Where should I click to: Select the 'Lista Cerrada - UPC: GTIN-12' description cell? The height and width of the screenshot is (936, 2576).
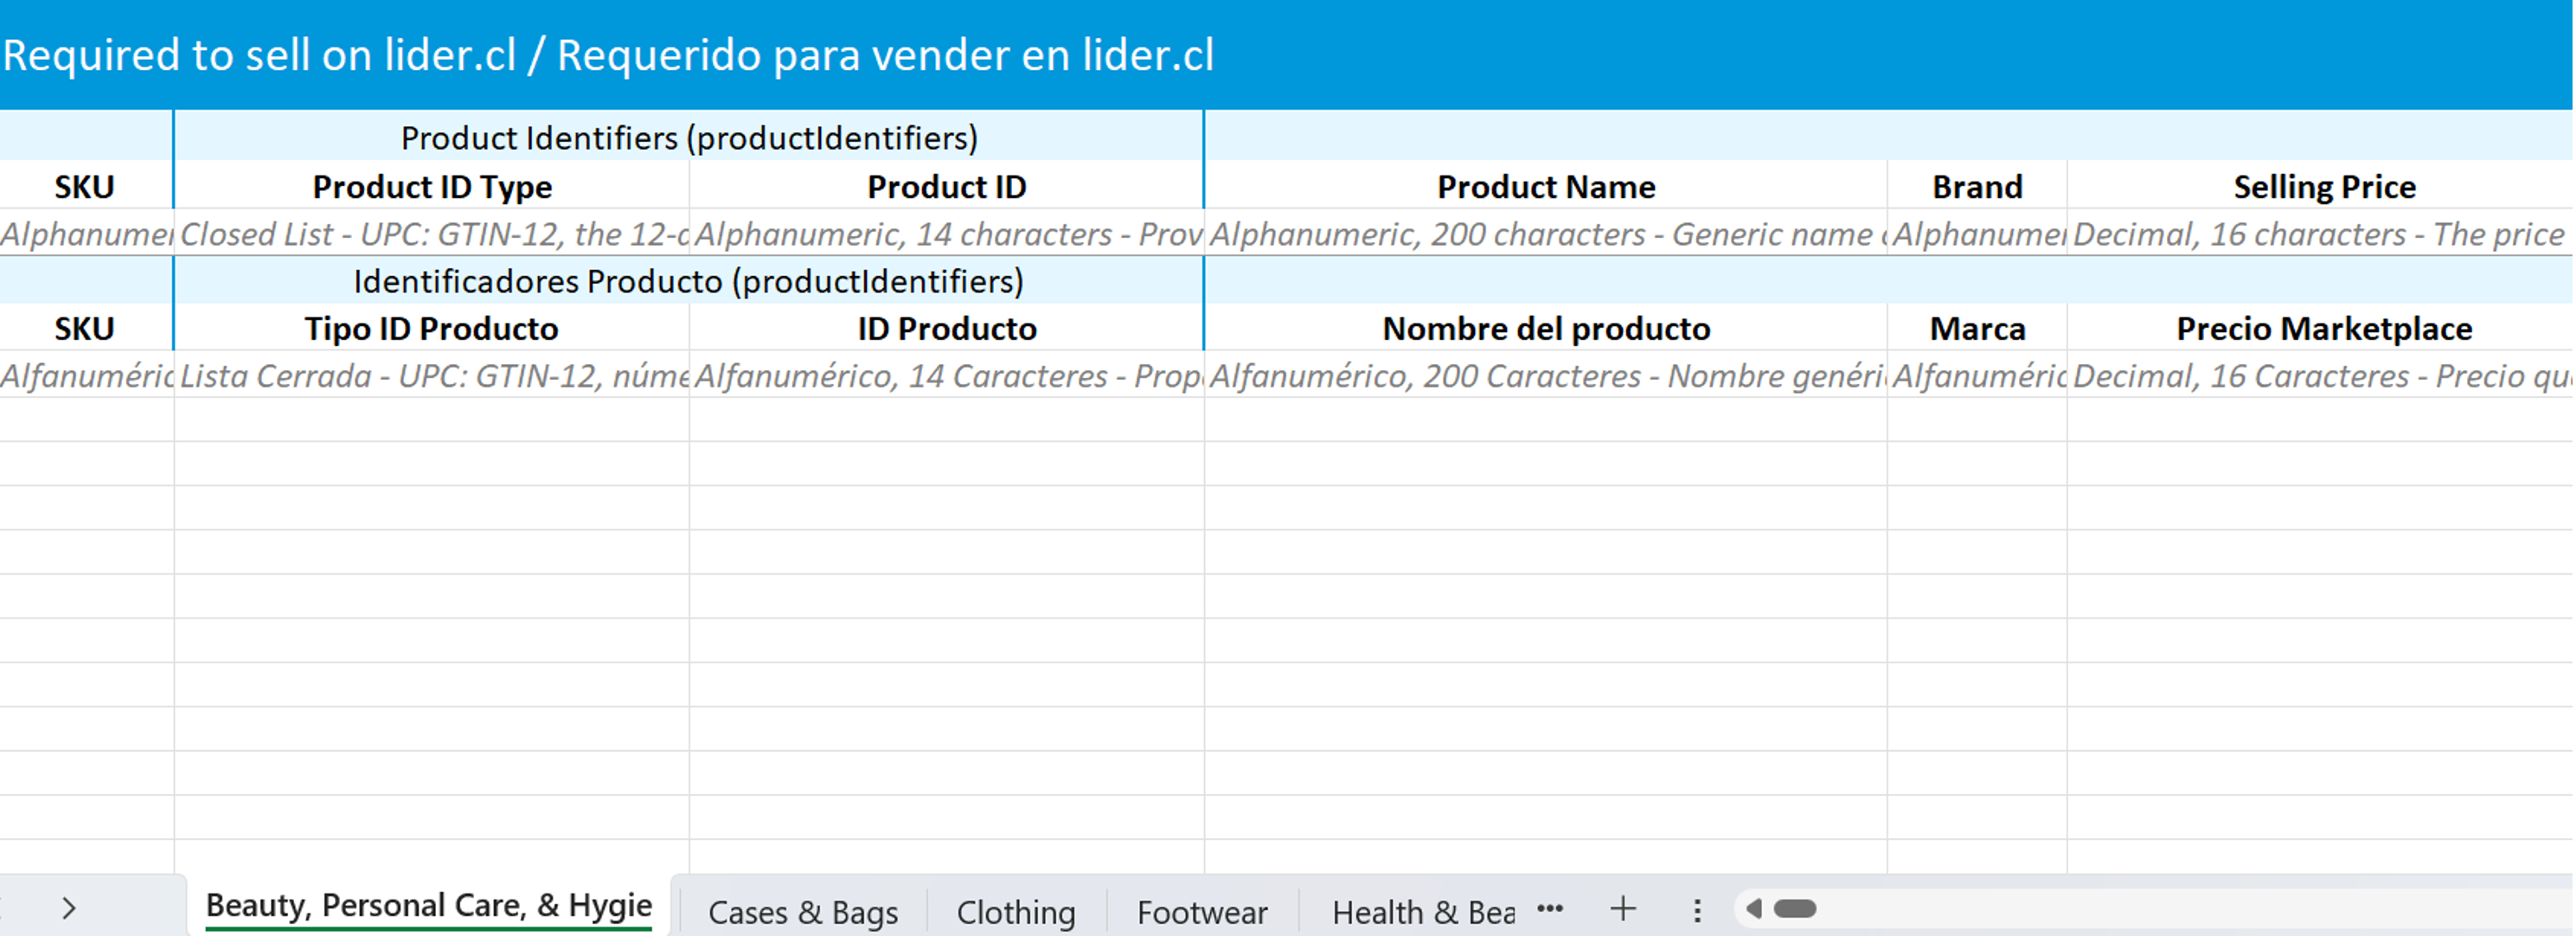point(432,376)
